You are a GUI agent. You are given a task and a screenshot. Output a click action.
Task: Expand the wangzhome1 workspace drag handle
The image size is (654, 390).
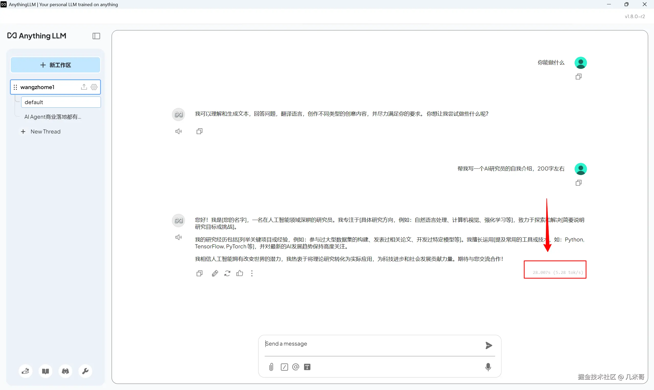pos(15,87)
